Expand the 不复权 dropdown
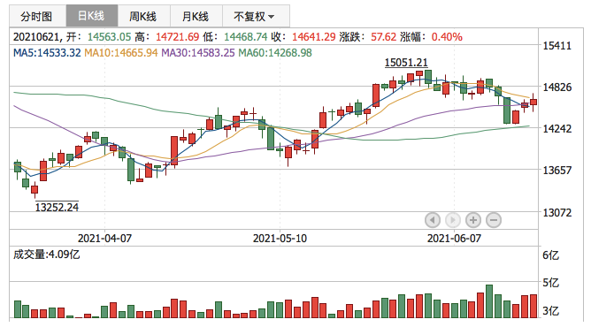591x327 pixels. click(x=256, y=16)
